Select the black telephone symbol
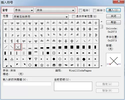This screenshot has height=100, width=125. pyautogui.click(x=54, y=65)
